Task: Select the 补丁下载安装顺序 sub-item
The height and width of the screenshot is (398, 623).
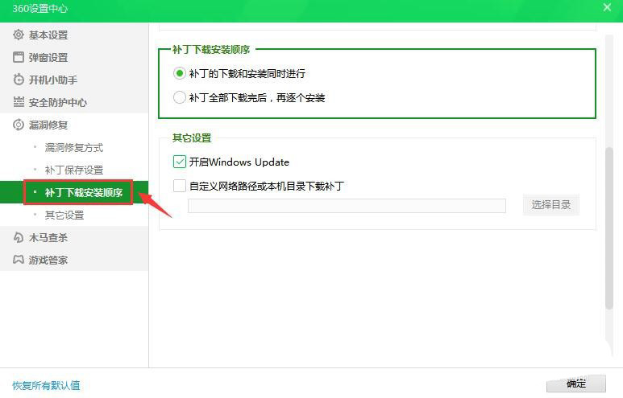Action: point(83,192)
